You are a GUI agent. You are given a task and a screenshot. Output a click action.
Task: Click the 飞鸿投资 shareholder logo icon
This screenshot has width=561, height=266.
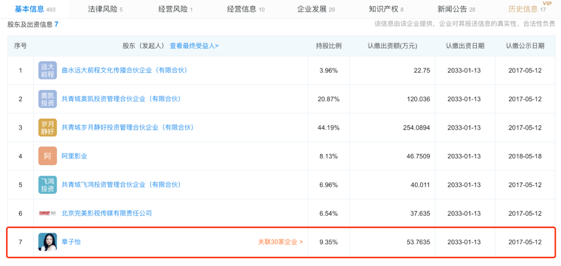point(48,185)
